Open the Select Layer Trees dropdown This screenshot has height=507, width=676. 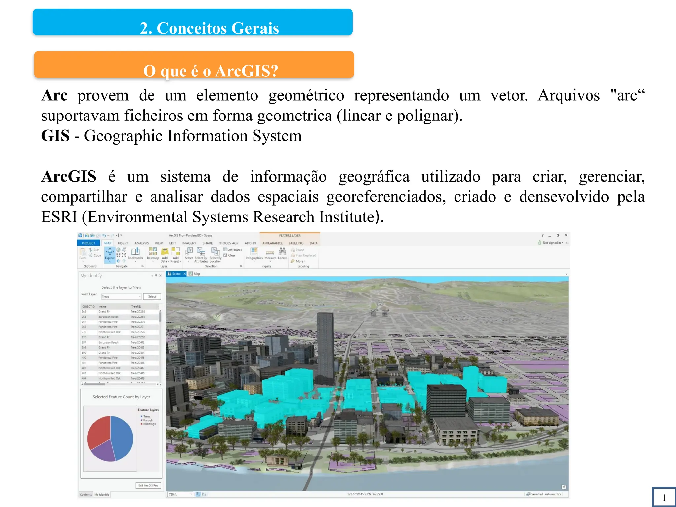click(121, 297)
